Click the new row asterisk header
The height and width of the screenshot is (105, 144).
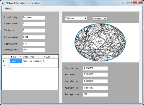4,66
